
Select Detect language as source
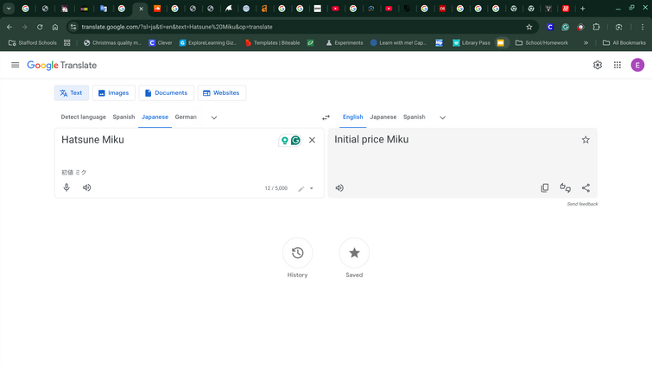(83, 117)
